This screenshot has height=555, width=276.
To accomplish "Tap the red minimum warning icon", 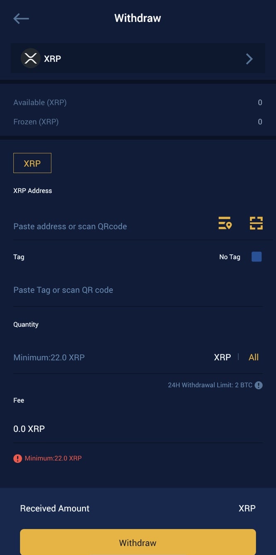I will coord(17,458).
